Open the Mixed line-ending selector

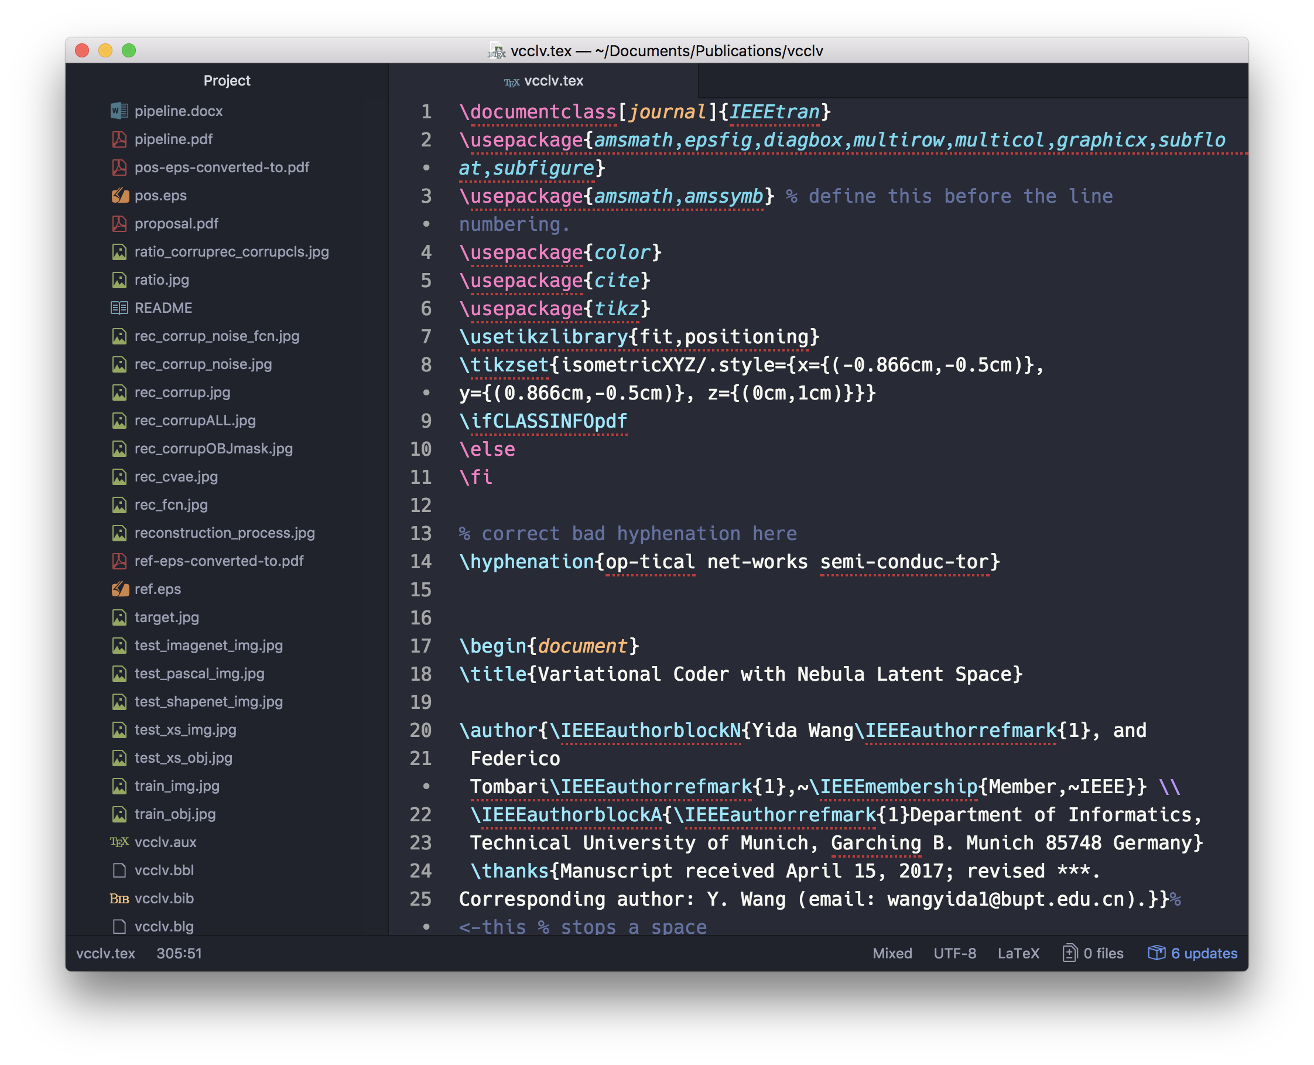click(x=892, y=953)
